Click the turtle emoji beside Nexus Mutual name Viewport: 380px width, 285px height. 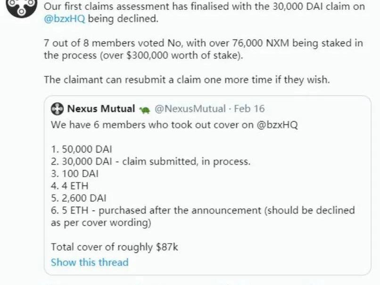[145, 110]
